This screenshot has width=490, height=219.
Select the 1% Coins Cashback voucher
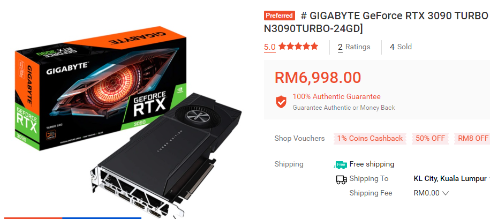370,138
